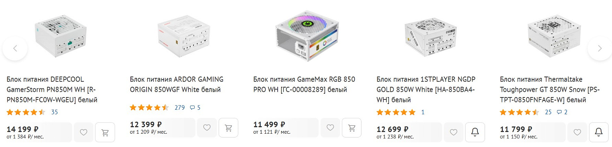Add DEEPCOOL PN850M power supply to cart
Image resolution: width=612 pixels, height=147 pixels.
point(105,132)
